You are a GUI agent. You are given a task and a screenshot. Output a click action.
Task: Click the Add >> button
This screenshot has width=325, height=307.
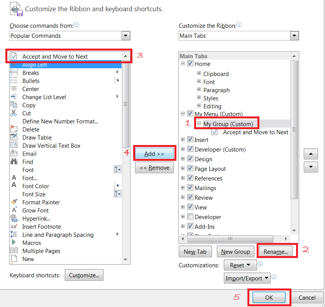[154, 153]
